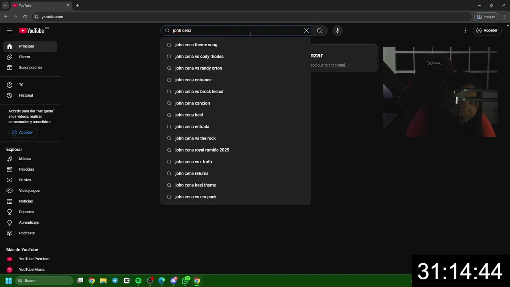Open Historial in the sidebar
The image size is (510, 287).
30,96
